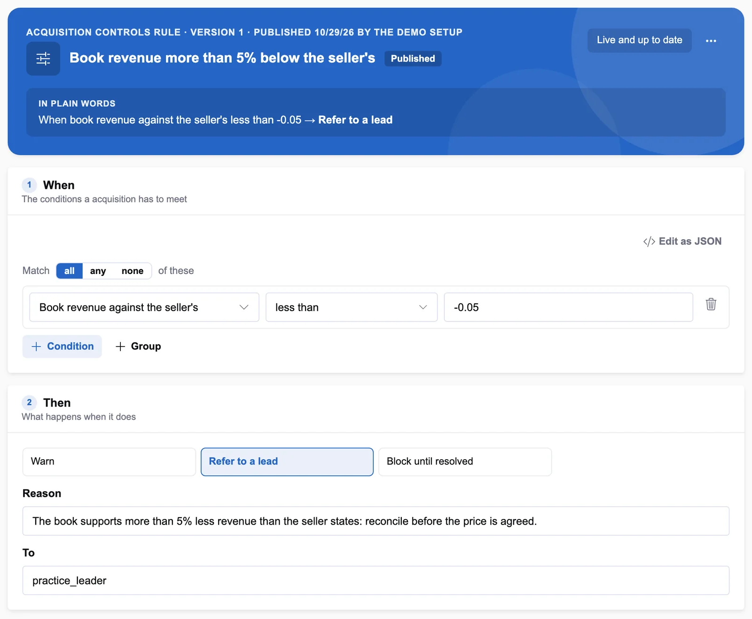Set Match to any

click(x=98, y=271)
